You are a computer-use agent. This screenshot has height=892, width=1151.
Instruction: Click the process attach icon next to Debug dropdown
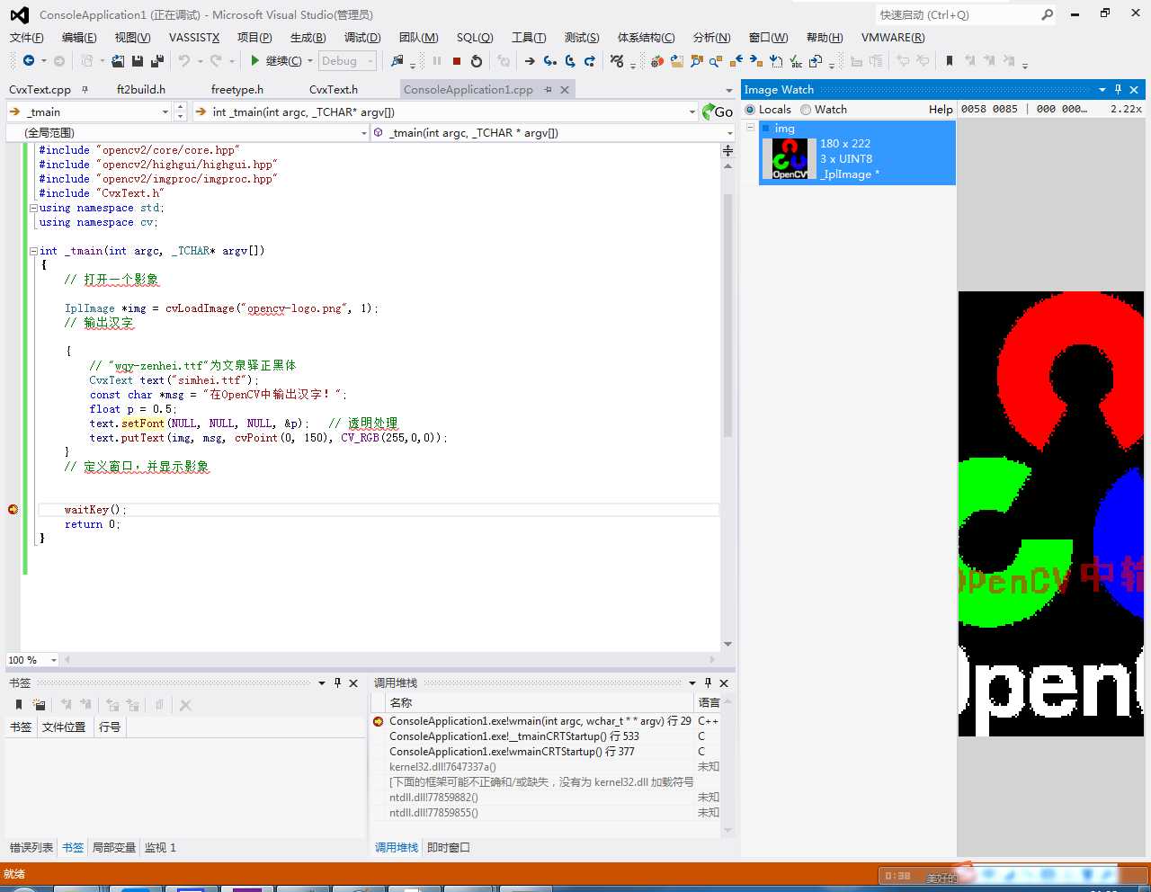click(x=397, y=60)
